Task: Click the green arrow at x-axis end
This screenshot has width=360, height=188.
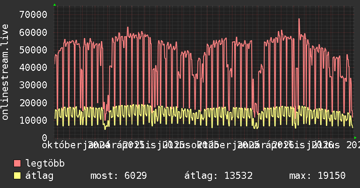Action: click(x=355, y=138)
